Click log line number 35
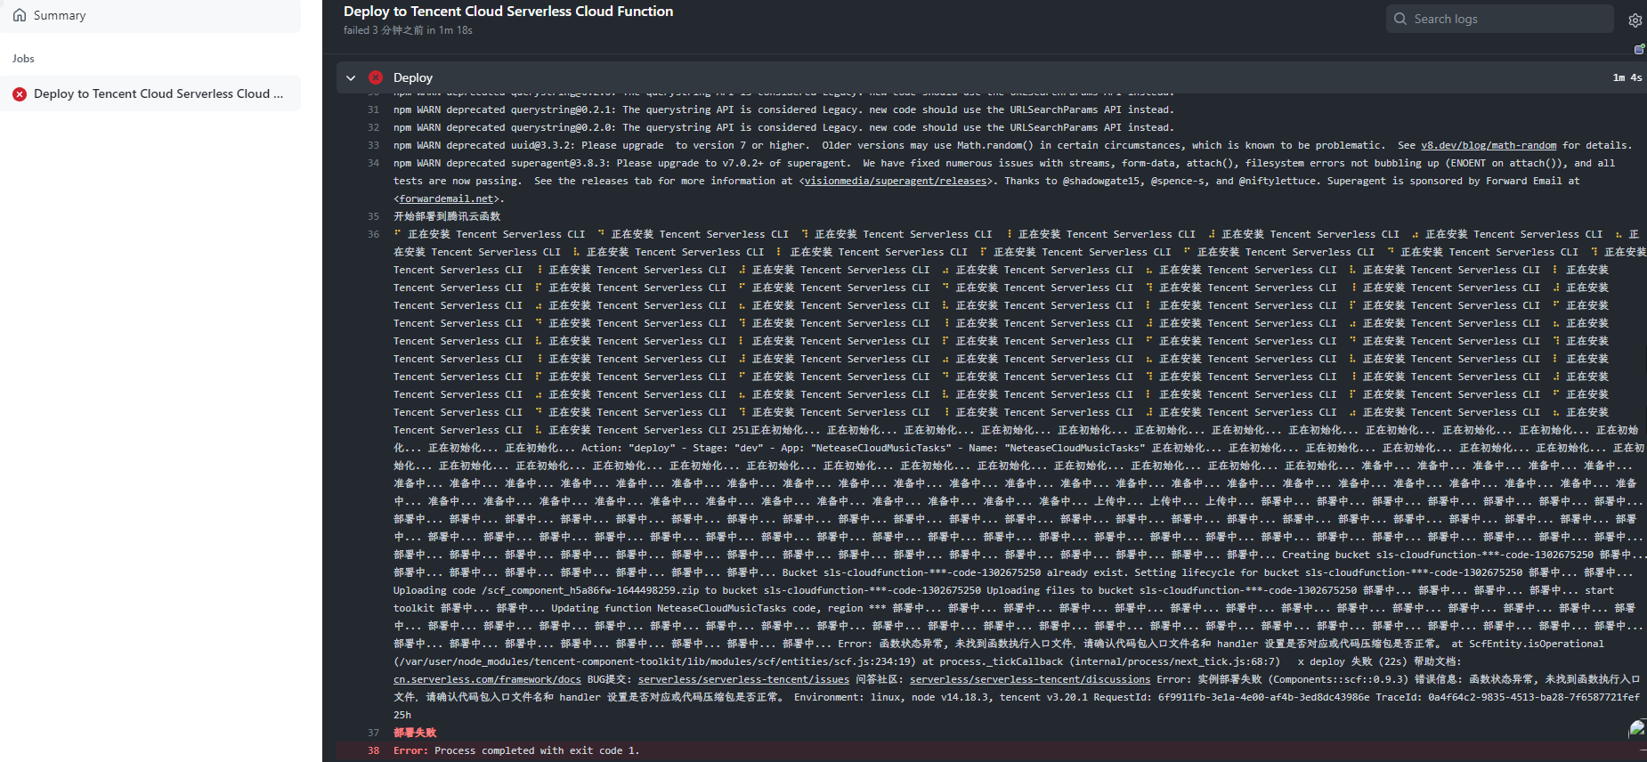 [373, 216]
